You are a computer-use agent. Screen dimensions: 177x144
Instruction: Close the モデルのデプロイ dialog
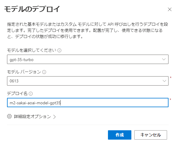point(169,9)
